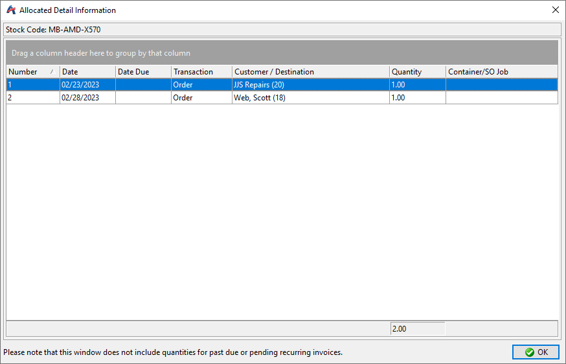Screen dimensions: 566x364
Task: Click the total quantity 2.00 field
Action: [416, 329]
